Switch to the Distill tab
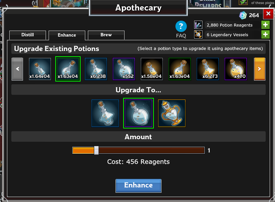The width and height of the screenshot is (275, 202). tap(28, 35)
